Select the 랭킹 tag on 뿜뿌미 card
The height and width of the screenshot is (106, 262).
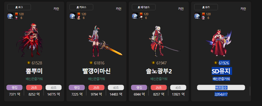tap(14, 88)
